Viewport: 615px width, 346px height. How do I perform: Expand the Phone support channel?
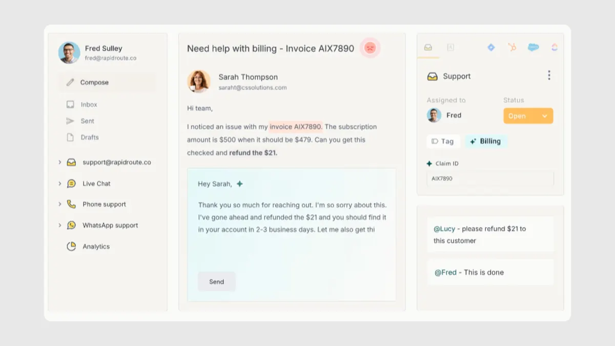[x=60, y=204]
